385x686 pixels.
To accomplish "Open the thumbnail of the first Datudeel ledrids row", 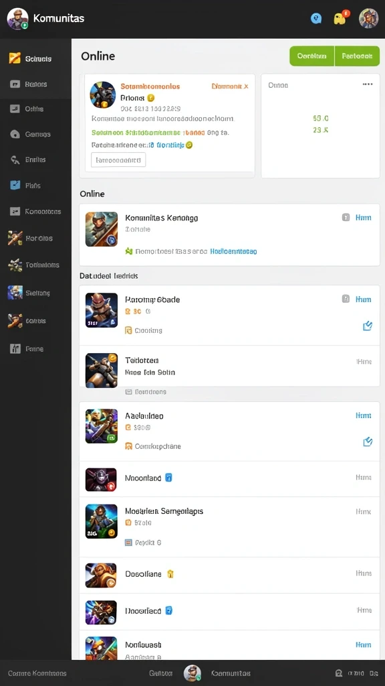I will [x=102, y=310].
